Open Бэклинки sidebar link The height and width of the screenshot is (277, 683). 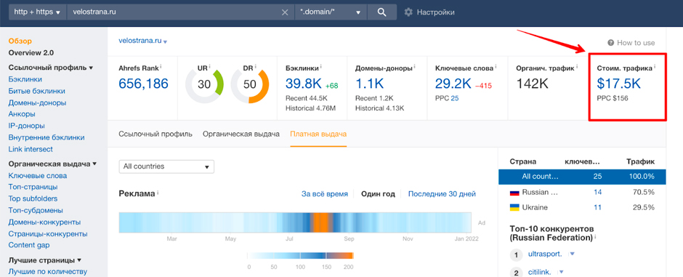coord(25,79)
